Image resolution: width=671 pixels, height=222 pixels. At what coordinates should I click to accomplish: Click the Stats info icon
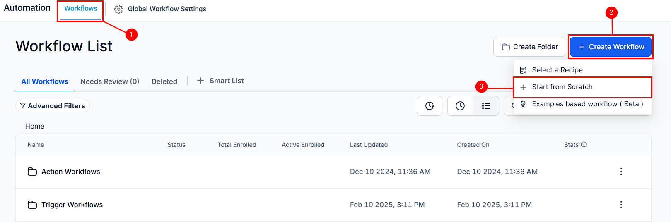[x=584, y=144]
